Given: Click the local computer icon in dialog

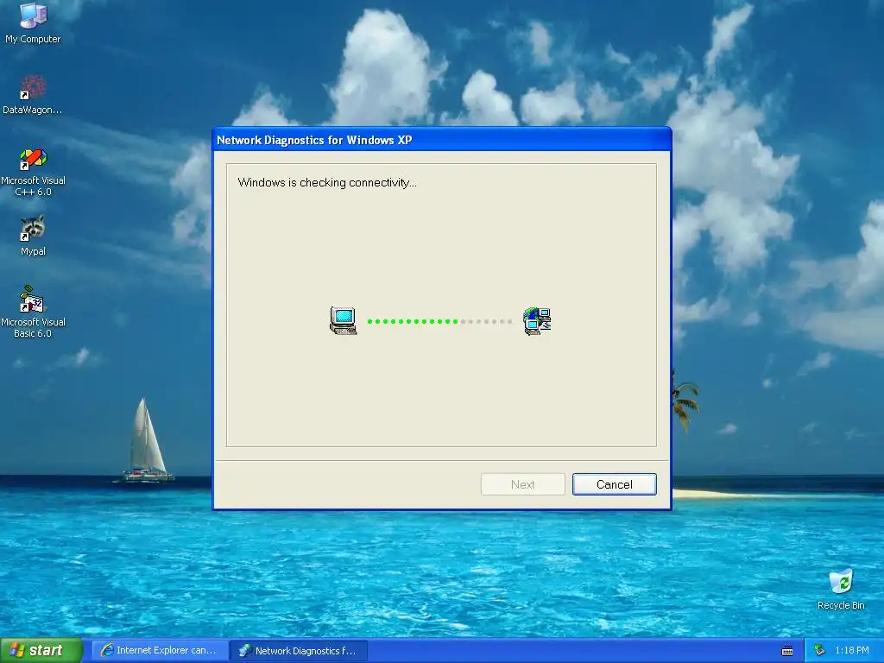Looking at the screenshot, I should tap(344, 321).
